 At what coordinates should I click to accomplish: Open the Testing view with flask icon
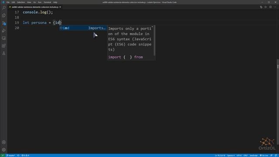4,53
